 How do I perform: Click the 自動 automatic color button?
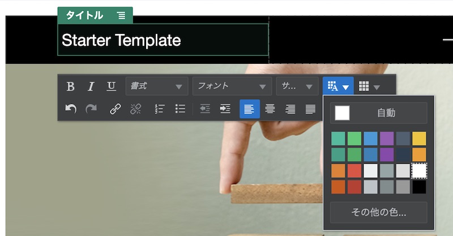click(x=379, y=113)
